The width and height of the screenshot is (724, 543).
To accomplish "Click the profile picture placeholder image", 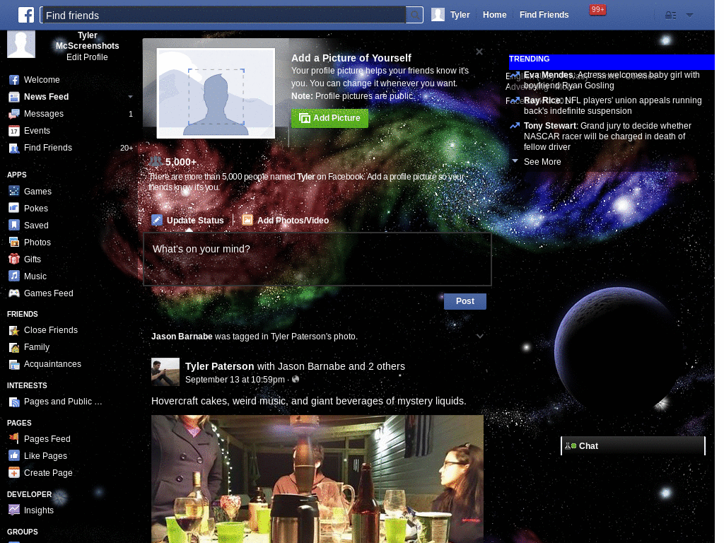I will pos(216,93).
